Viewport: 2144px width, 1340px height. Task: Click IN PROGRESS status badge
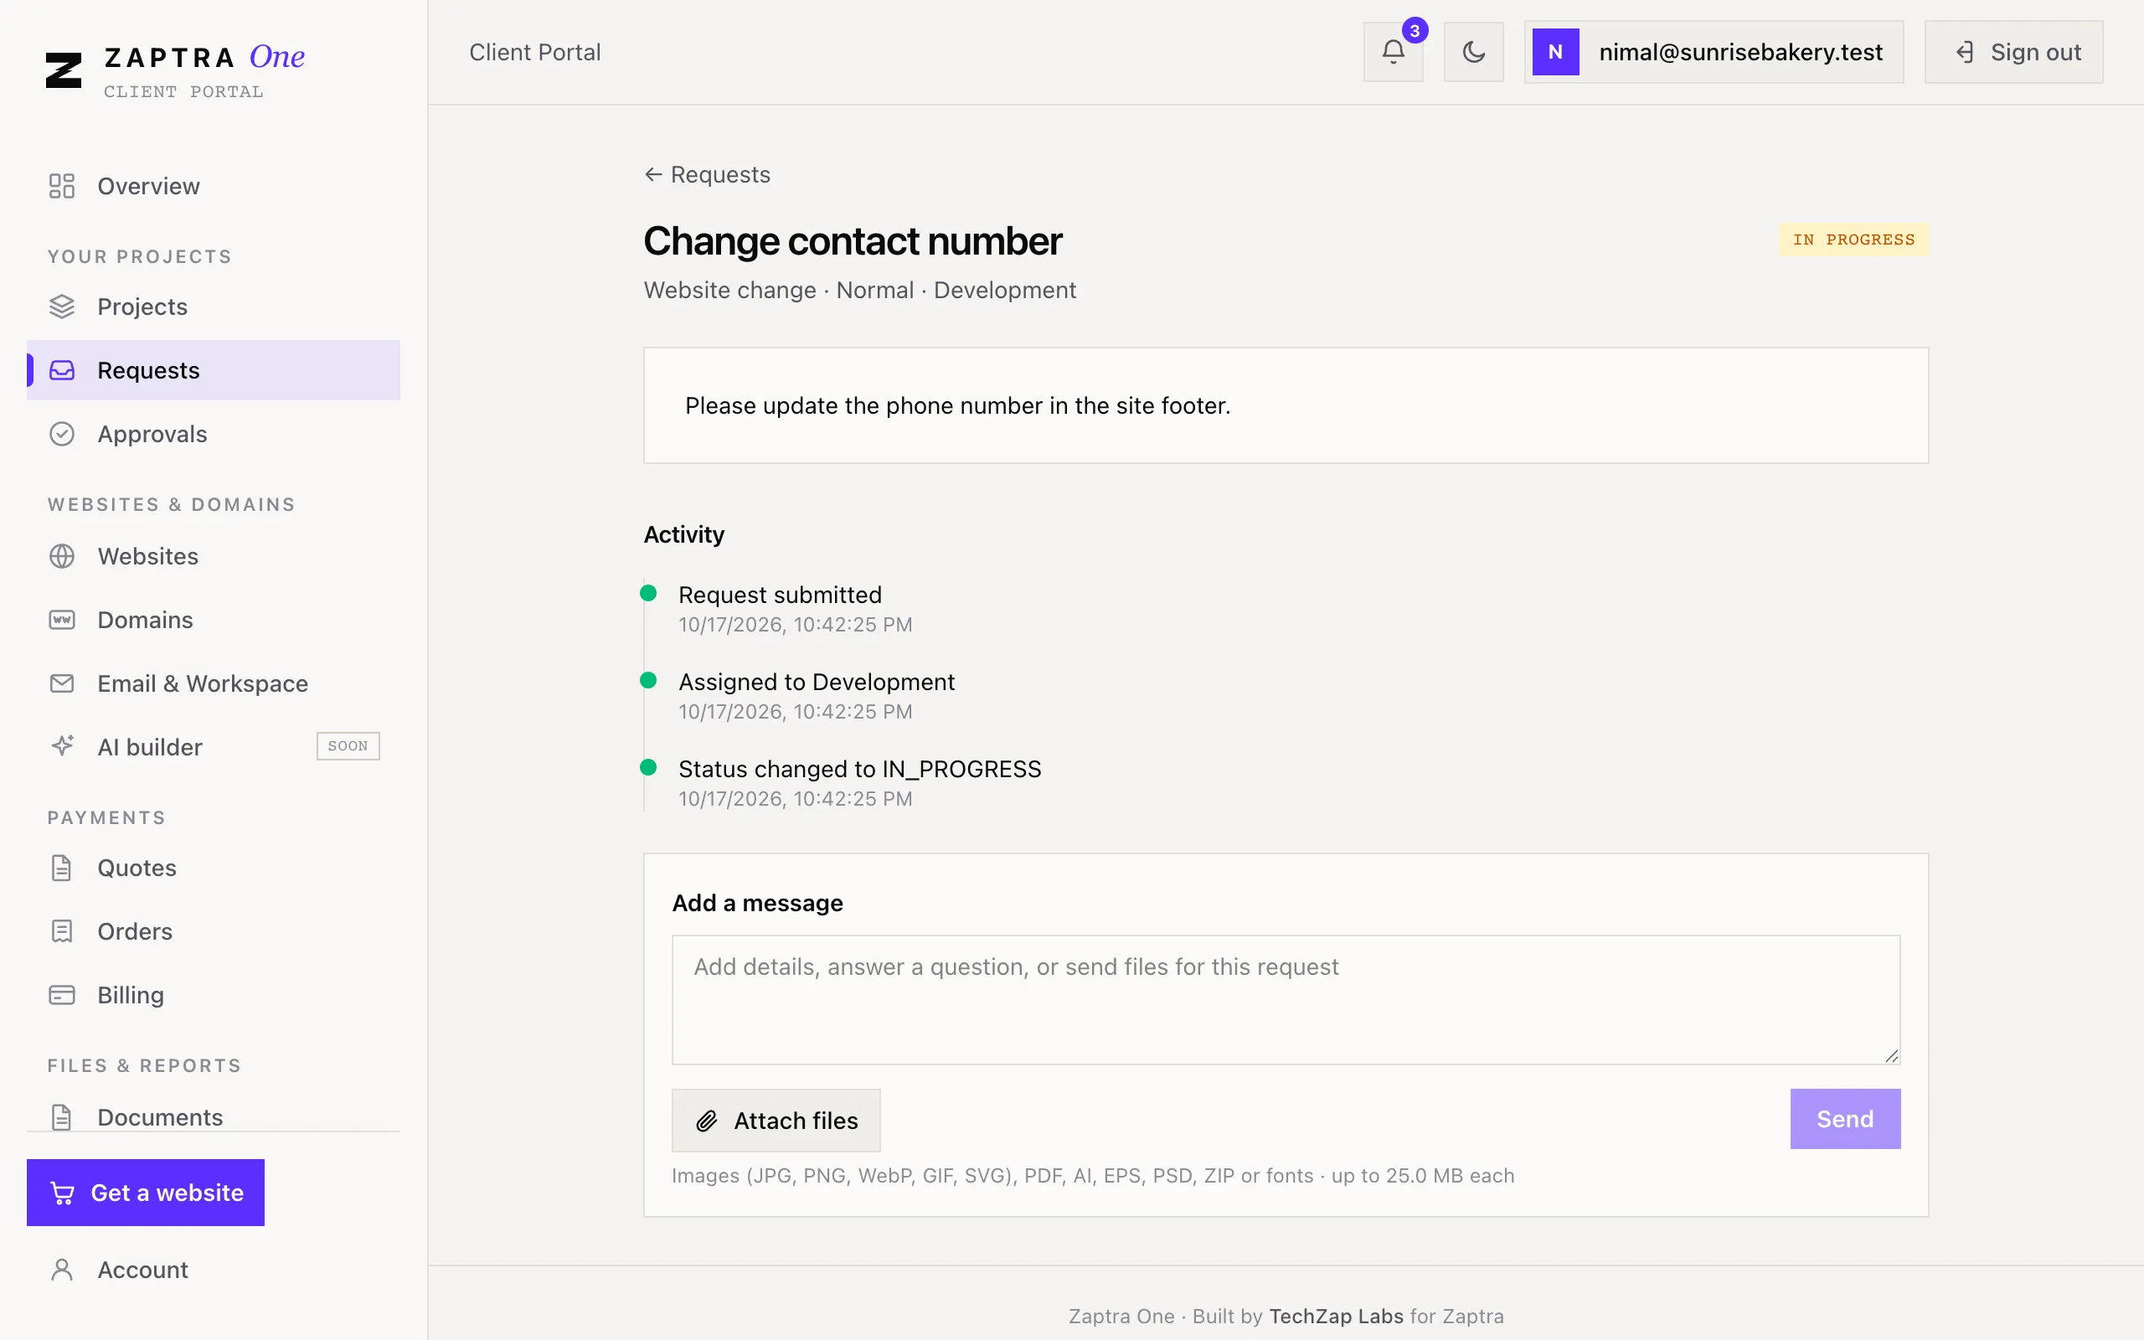coord(1853,240)
